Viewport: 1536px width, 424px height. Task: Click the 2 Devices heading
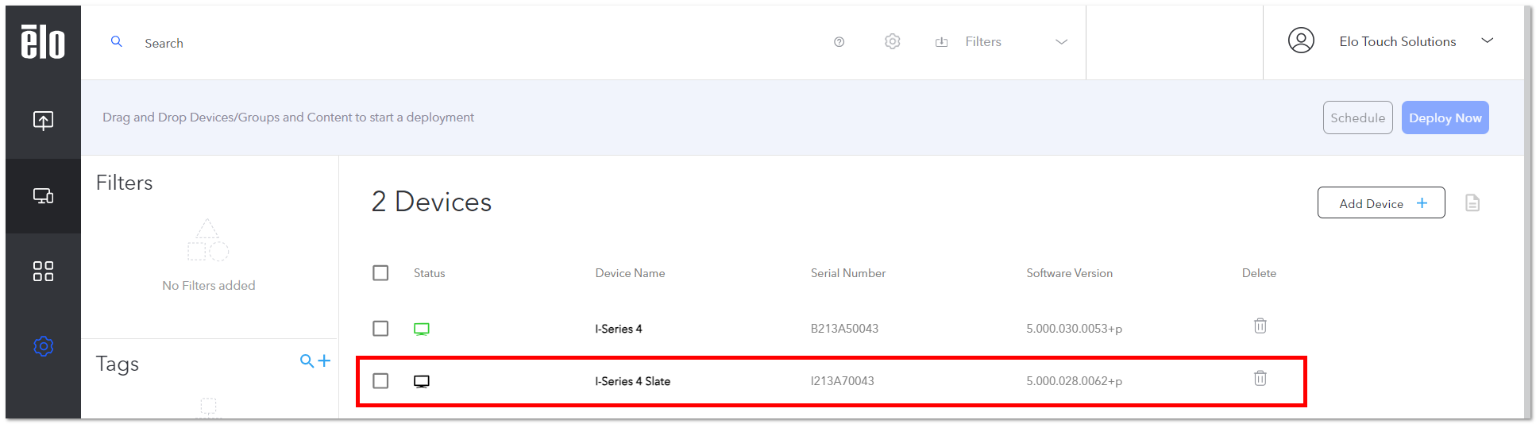pyautogui.click(x=431, y=202)
